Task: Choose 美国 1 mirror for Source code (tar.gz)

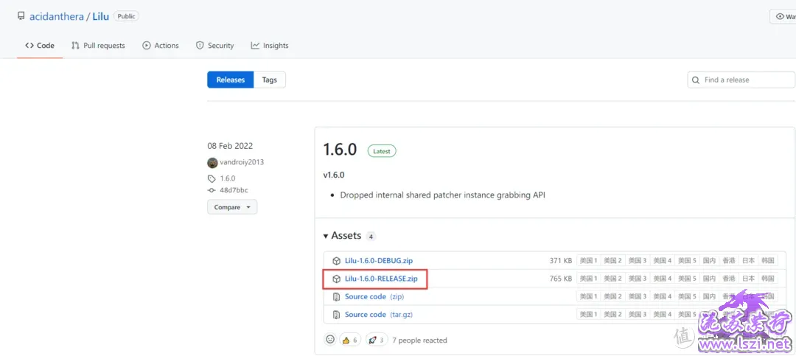Action: pyautogui.click(x=588, y=315)
